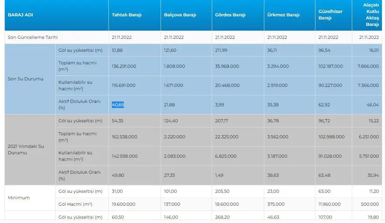Click the Alaçatı Kutlu Aktaş Barajı header

pyautogui.click(x=371, y=15)
